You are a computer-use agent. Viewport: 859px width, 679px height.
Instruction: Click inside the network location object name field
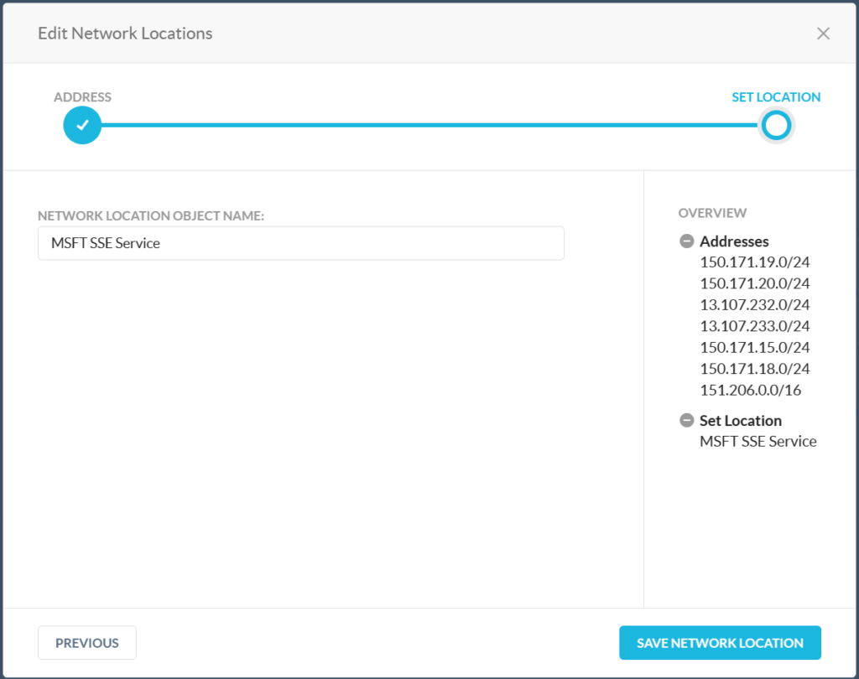pos(300,243)
